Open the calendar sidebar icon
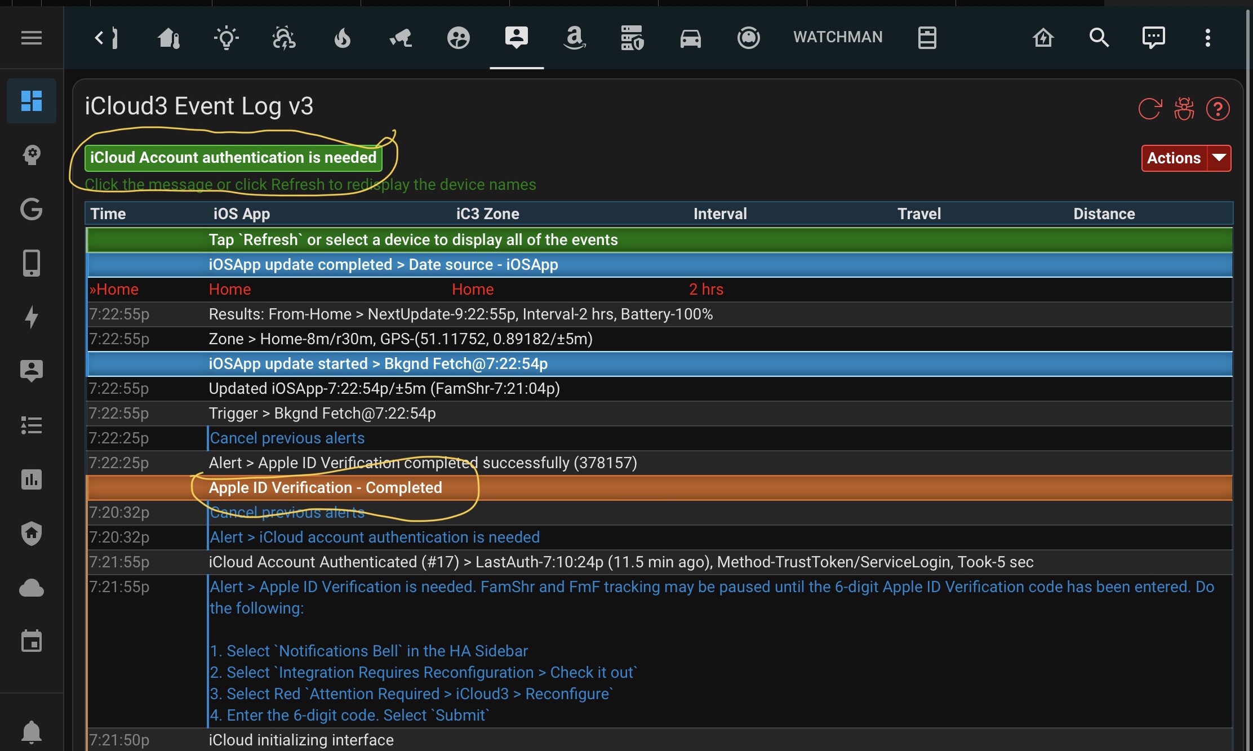 [x=32, y=641]
